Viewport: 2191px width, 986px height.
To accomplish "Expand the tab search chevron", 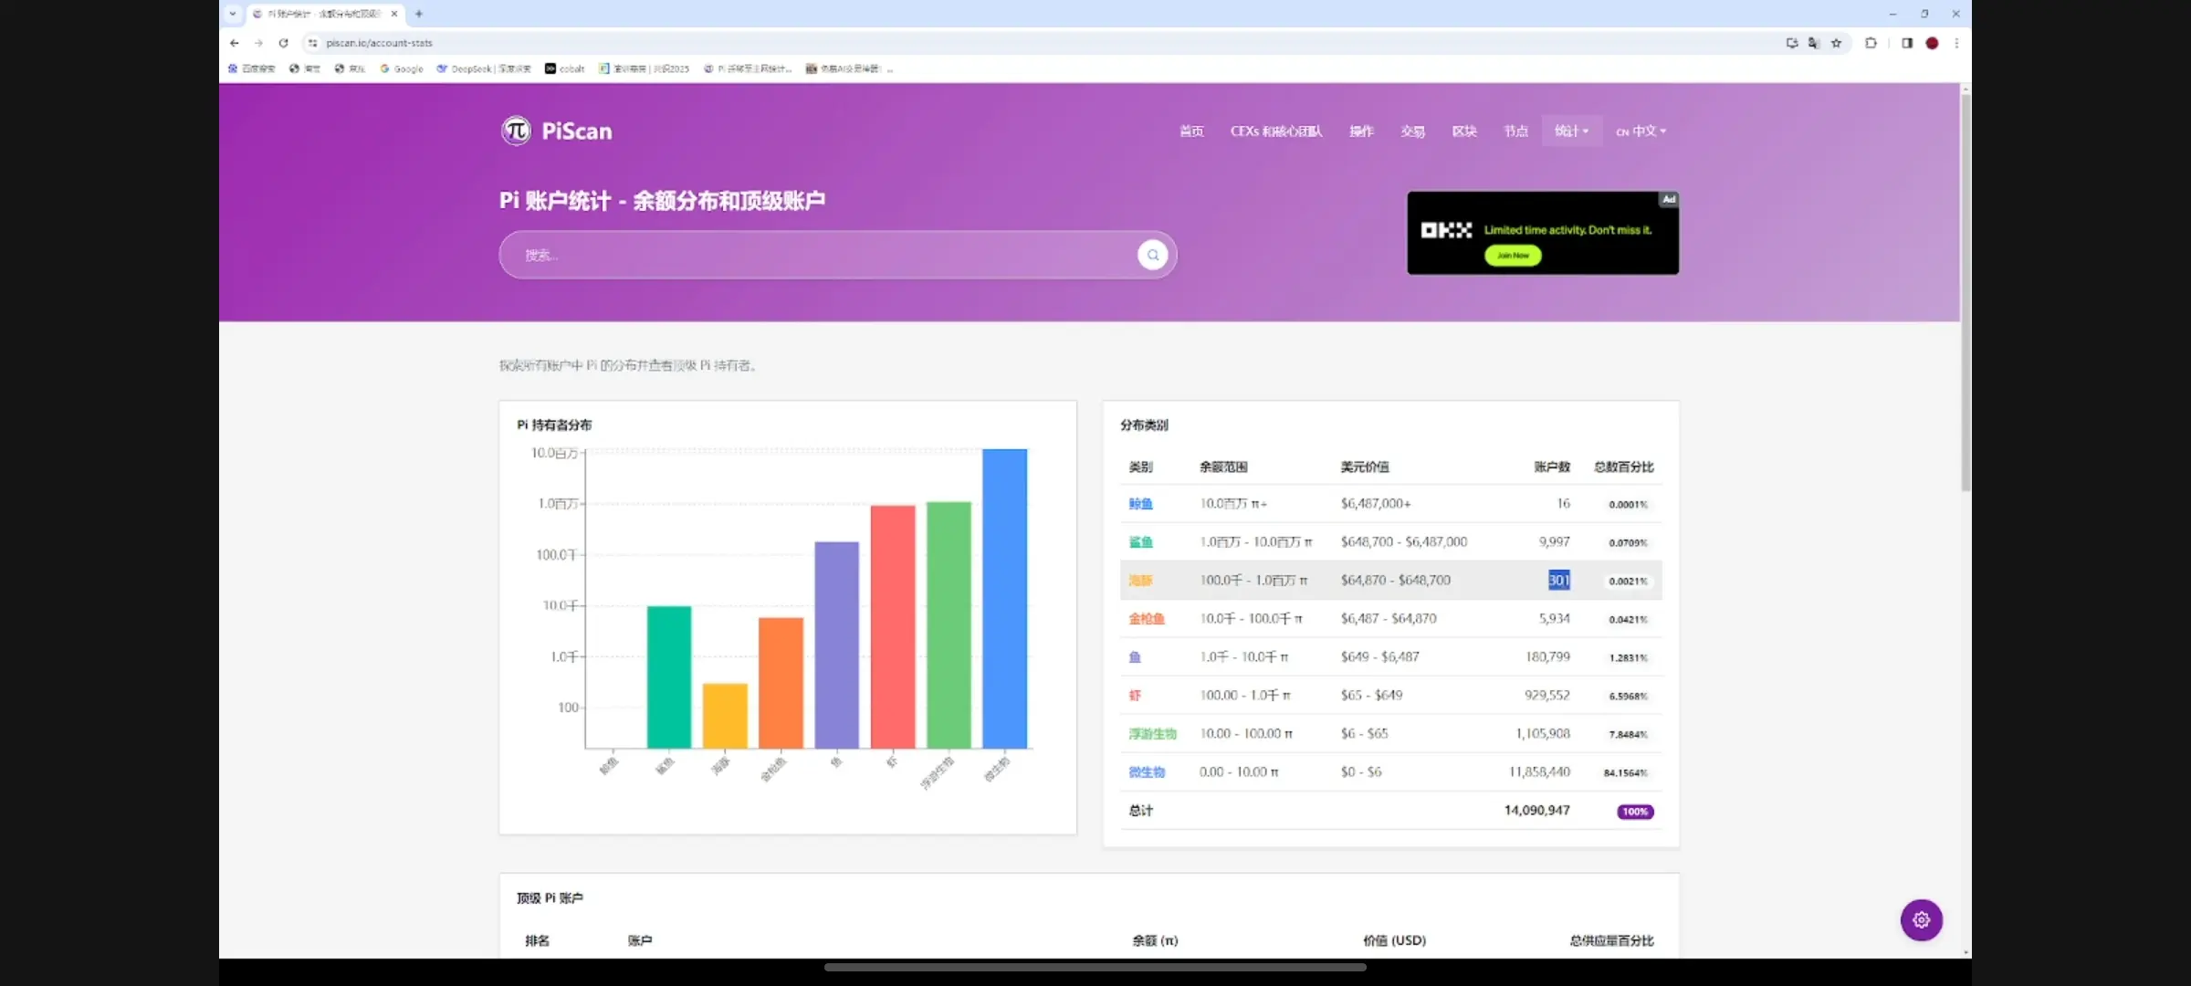I will click(x=233, y=14).
